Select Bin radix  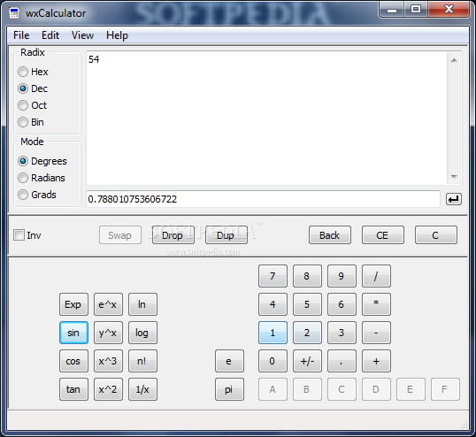tap(31, 122)
